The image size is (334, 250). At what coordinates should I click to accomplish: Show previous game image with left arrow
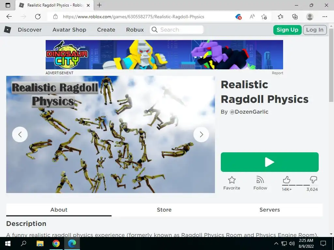coord(20,134)
